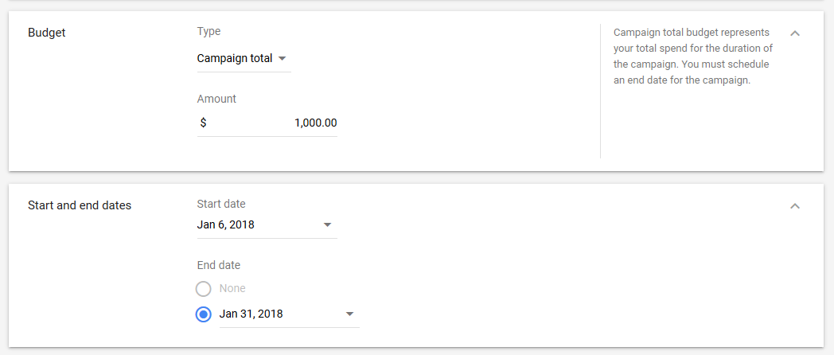Click the End date dropdown arrow

349,314
